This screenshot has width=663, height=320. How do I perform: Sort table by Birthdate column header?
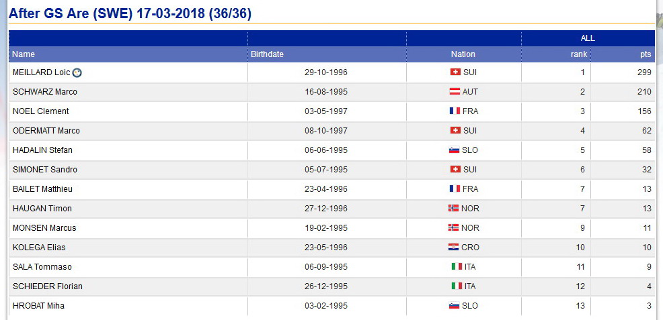267,54
